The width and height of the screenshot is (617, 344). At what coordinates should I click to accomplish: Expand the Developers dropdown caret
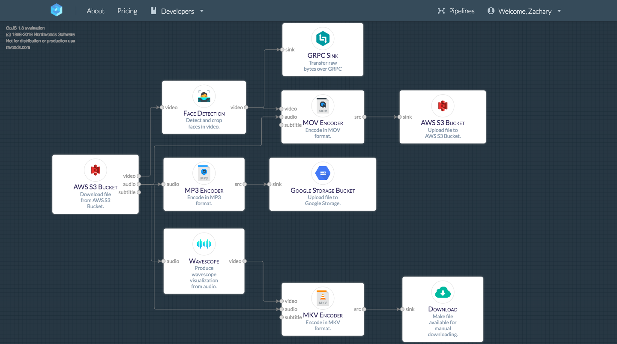coord(202,11)
